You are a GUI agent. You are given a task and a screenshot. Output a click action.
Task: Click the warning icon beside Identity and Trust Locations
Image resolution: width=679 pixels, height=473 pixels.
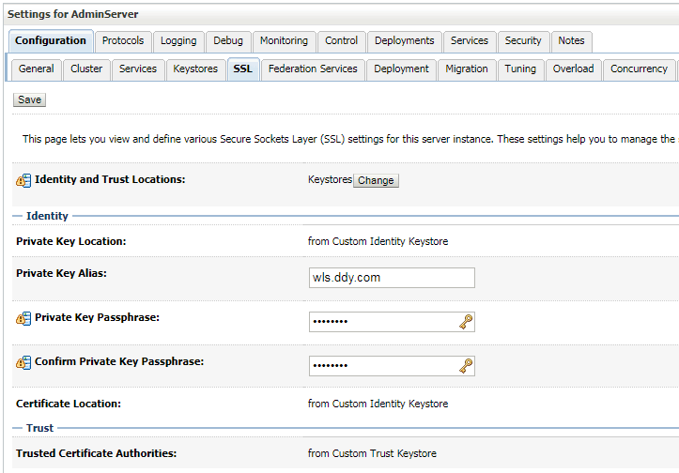tap(23, 180)
